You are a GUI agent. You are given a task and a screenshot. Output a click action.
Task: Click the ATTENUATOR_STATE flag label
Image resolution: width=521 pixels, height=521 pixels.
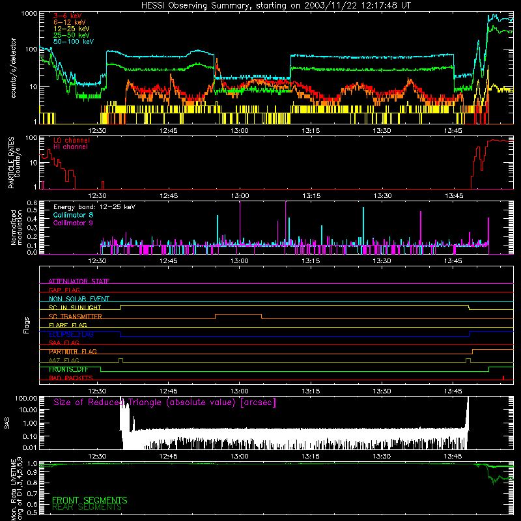(x=79, y=281)
